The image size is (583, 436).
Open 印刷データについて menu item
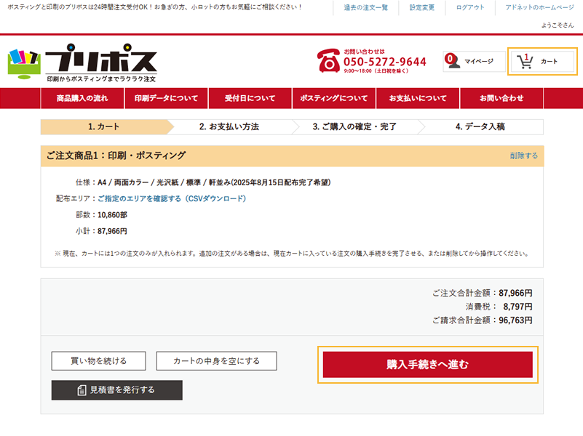(x=166, y=98)
